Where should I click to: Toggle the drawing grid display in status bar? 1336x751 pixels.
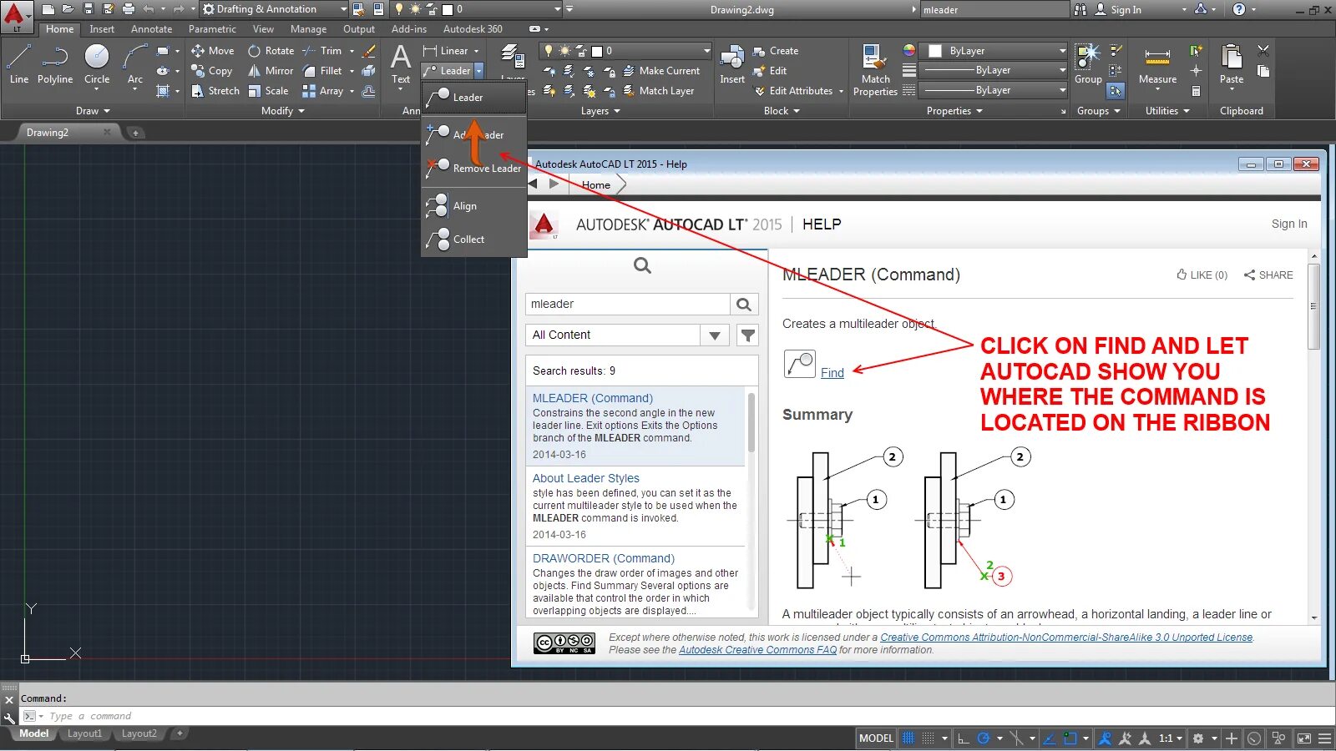click(x=908, y=738)
